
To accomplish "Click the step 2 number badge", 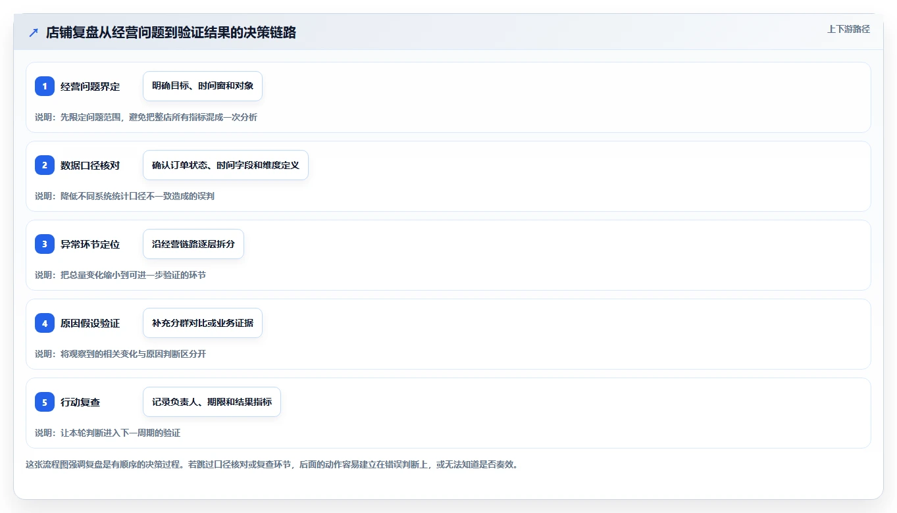I will tap(45, 165).
